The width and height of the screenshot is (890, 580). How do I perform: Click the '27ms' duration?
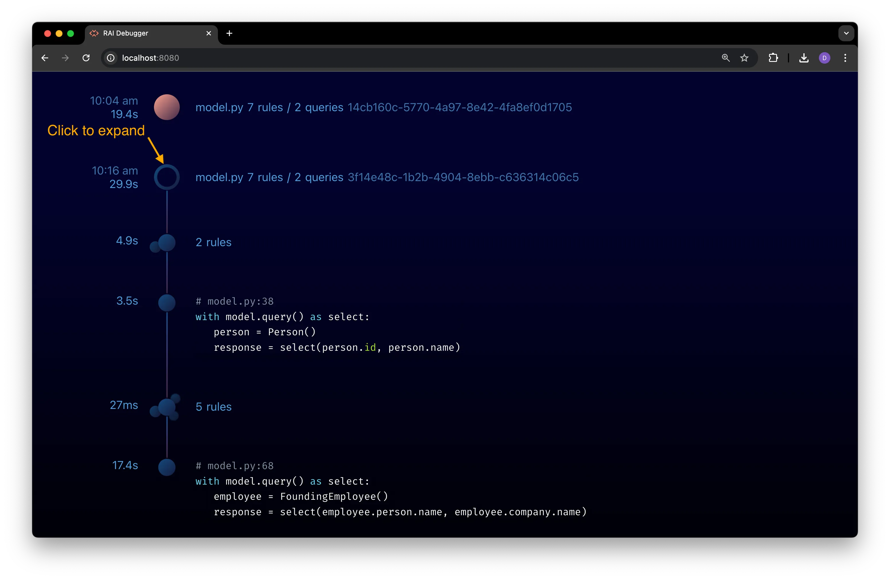124,405
